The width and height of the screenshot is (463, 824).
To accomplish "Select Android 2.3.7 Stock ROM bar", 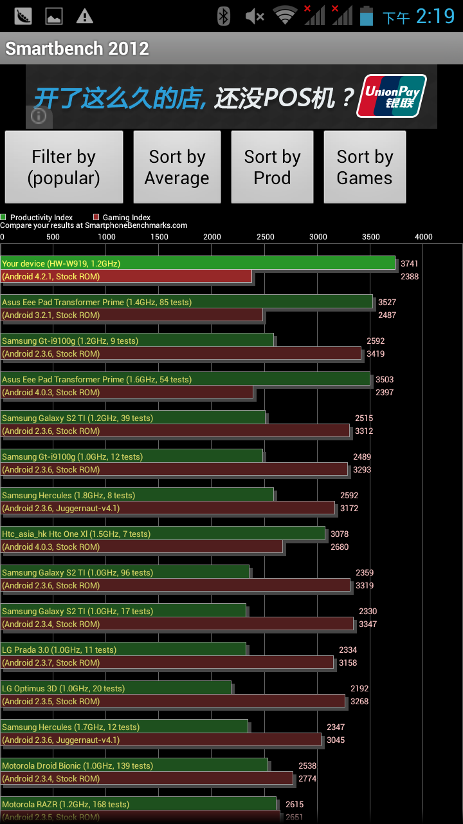I will (167, 662).
